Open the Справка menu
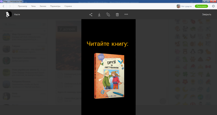The width and height of the screenshot is (217, 115). [x=68, y=6]
